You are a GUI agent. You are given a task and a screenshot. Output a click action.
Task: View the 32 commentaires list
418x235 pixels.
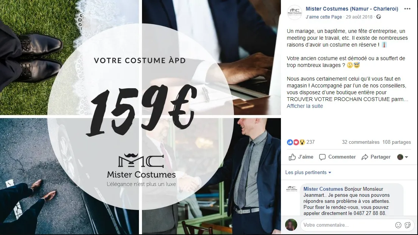[361, 142]
